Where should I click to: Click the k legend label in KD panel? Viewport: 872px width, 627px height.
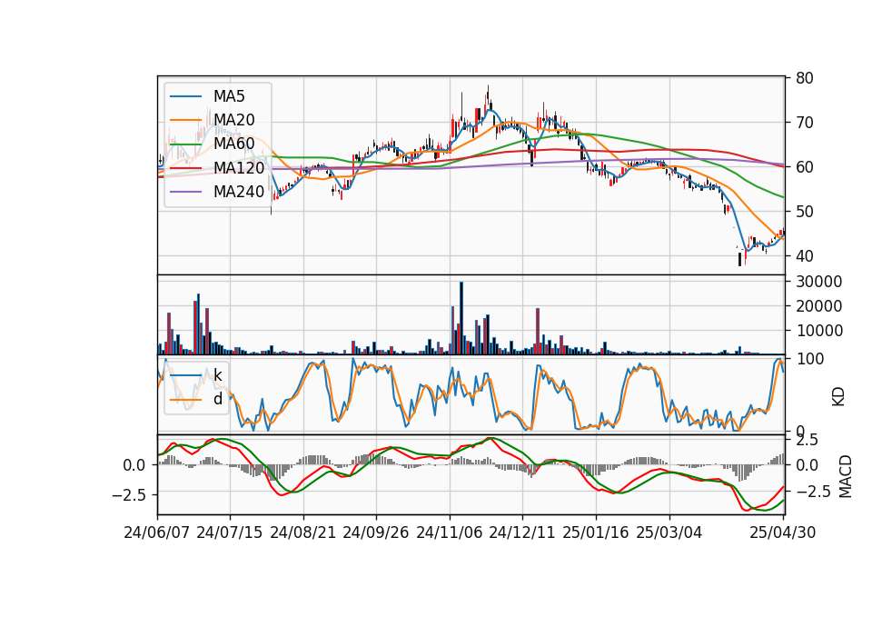[218, 375]
